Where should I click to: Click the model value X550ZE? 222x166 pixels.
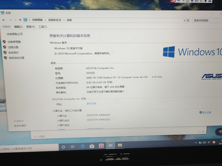[x=91, y=73]
